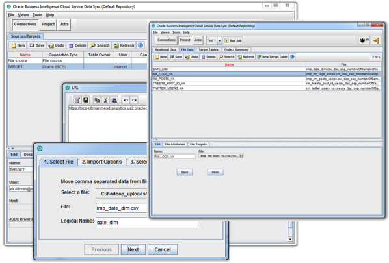Click New in File Data toolbar

coord(161,57)
